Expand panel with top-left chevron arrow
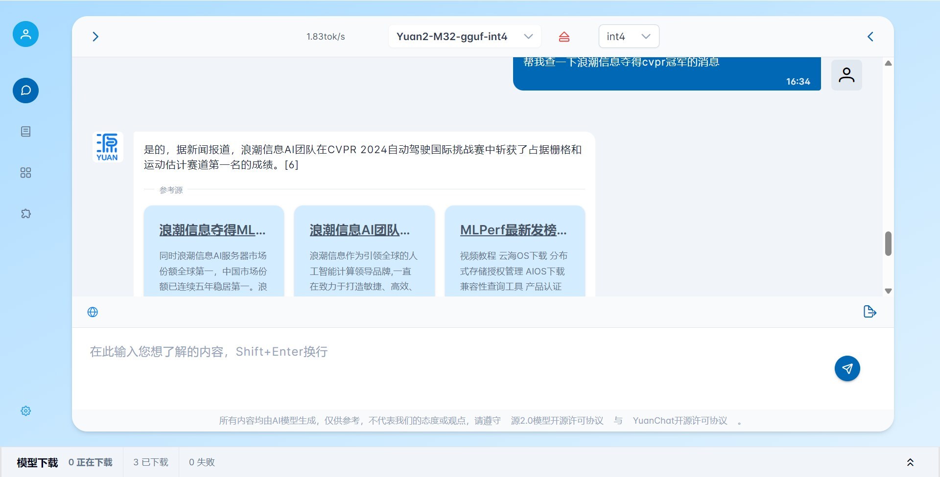 click(95, 36)
